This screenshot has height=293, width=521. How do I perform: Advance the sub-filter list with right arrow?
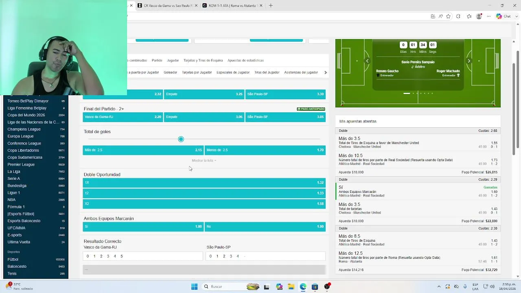[x=325, y=72]
